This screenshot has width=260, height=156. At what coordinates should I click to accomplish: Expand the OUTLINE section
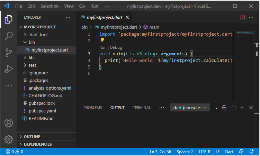click(x=32, y=137)
